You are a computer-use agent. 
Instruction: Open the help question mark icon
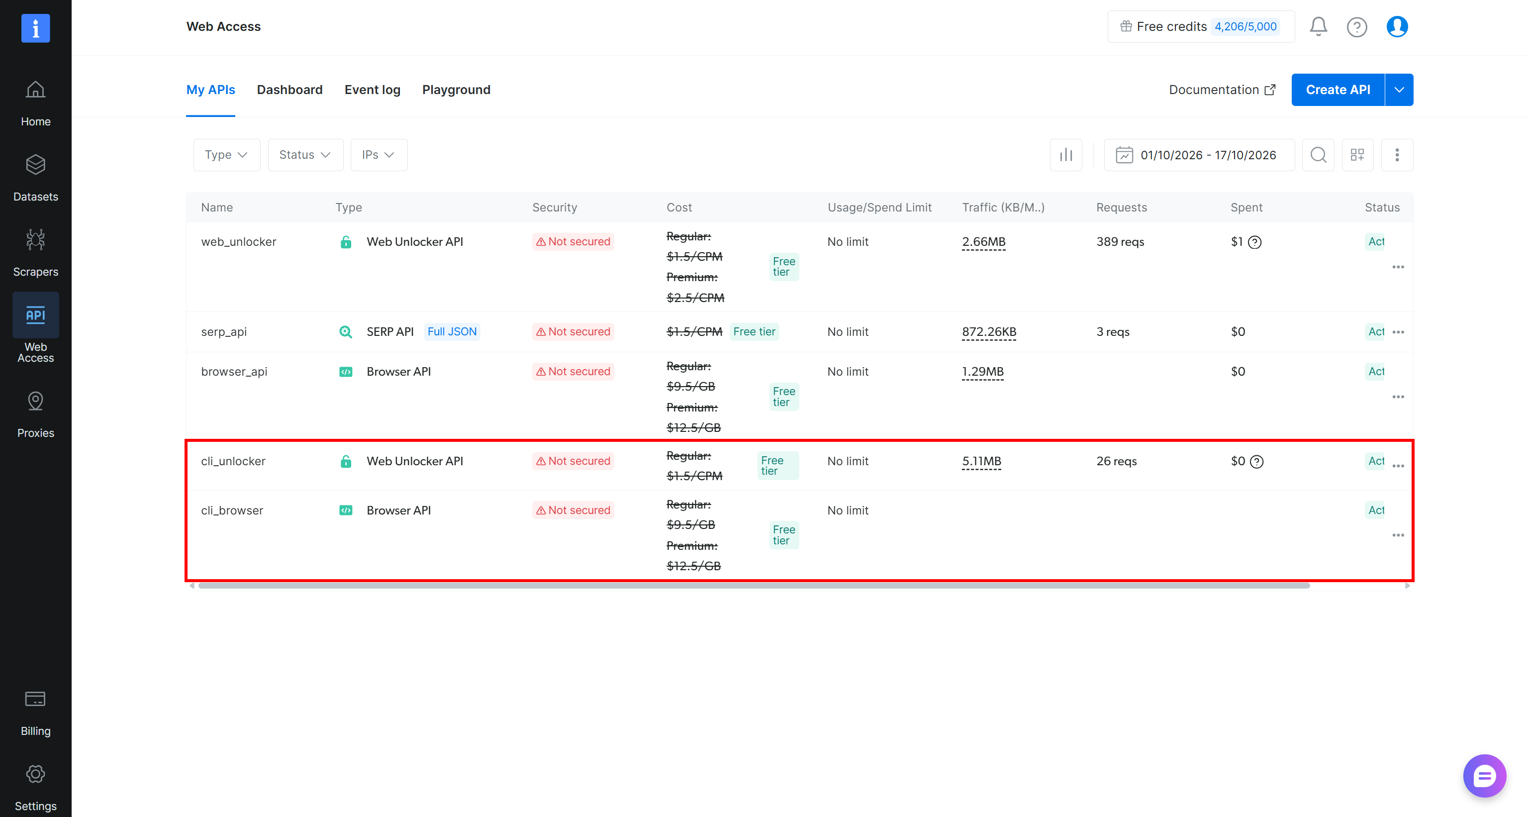pos(1357,27)
